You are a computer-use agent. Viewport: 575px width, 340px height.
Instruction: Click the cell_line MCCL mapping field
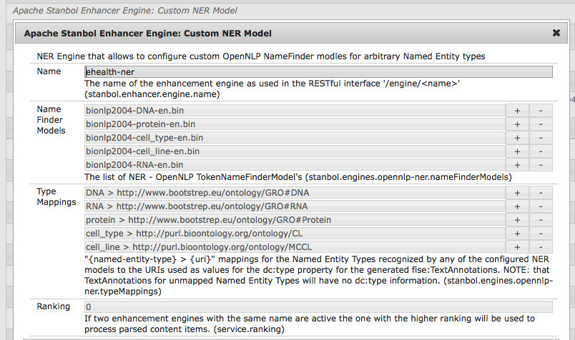point(294,247)
